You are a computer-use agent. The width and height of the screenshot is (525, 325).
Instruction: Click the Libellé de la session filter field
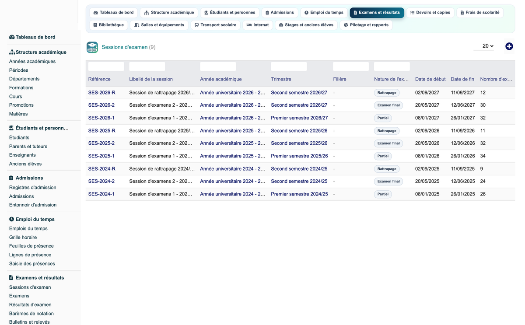(x=147, y=66)
